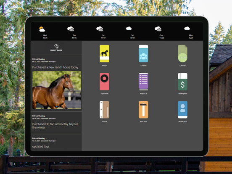The width and height of the screenshot is (232, 174).
Task: Click the 'Sat' forecast day label
Action: coord(132,35)
